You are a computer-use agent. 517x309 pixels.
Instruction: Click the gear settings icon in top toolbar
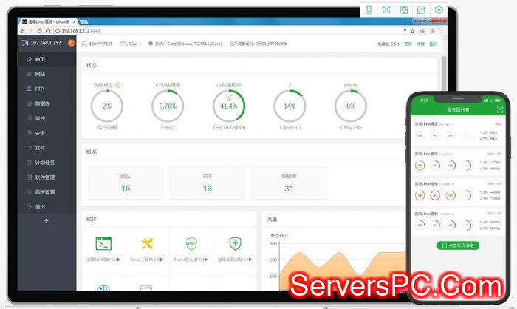(439, 10)
